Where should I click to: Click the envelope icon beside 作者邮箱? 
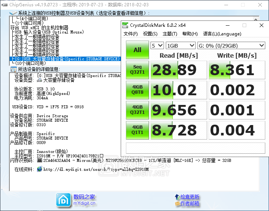coord(177,204)
